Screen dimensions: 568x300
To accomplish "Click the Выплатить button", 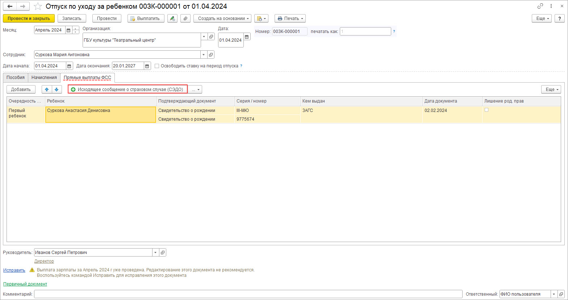I will [146, 18].
